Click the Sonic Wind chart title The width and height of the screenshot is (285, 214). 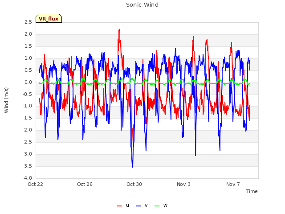point(142,5)
